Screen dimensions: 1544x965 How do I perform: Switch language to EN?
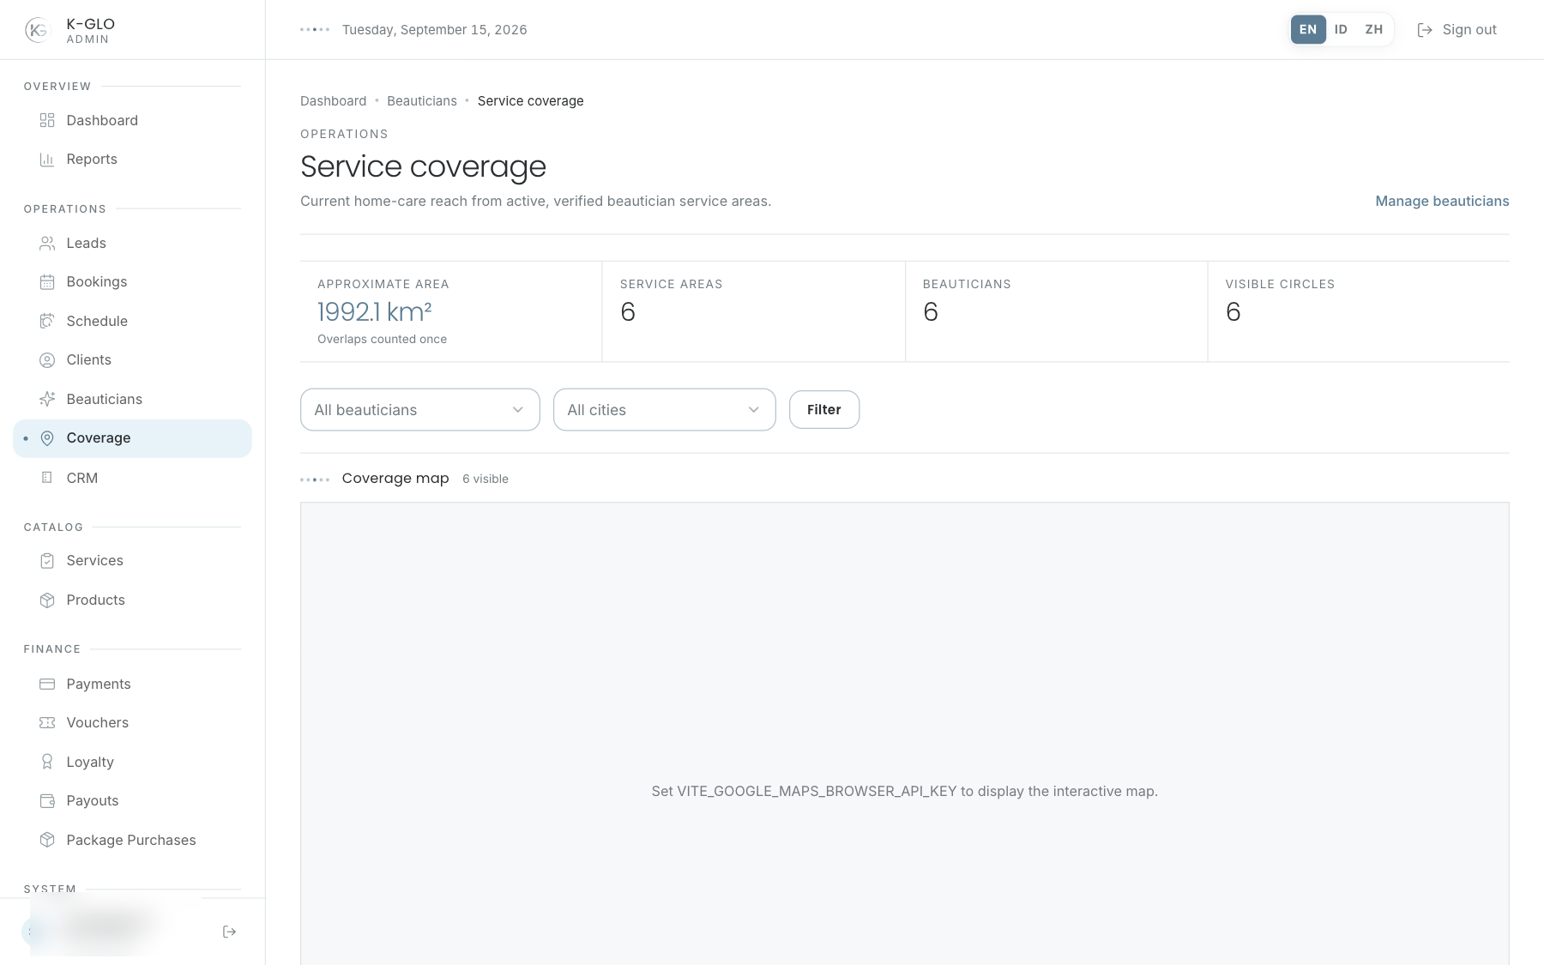1308,29
